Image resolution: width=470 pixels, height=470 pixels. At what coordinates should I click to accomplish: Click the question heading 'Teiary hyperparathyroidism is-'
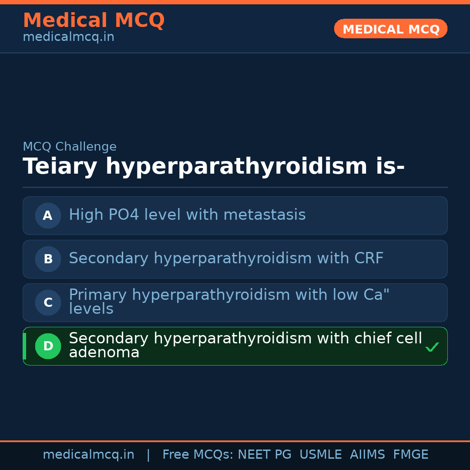click(214, 167)
